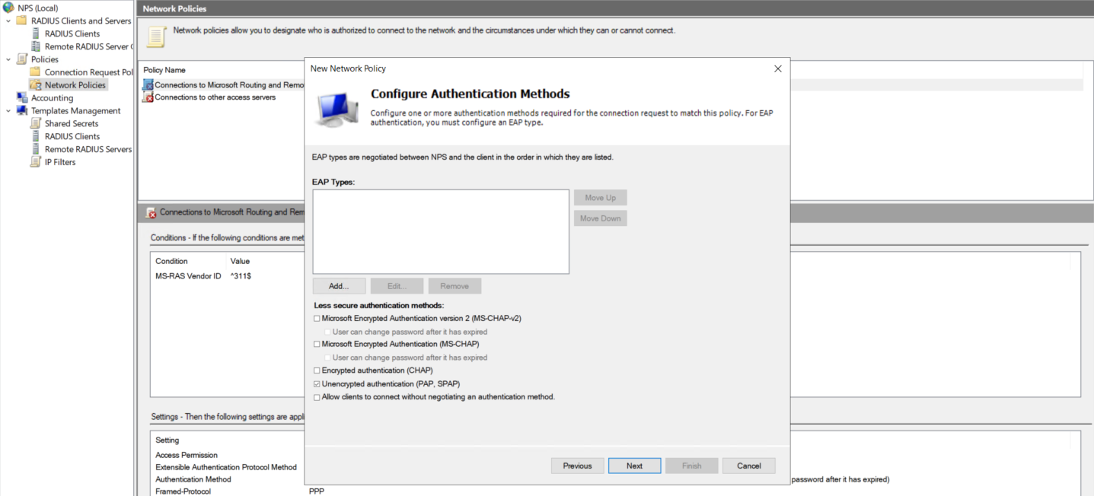Click the NPS (Local) globe icon

coord(8,8)
